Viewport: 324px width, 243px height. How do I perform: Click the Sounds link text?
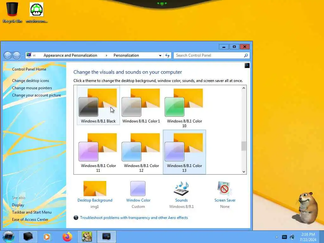pos(181,200)
